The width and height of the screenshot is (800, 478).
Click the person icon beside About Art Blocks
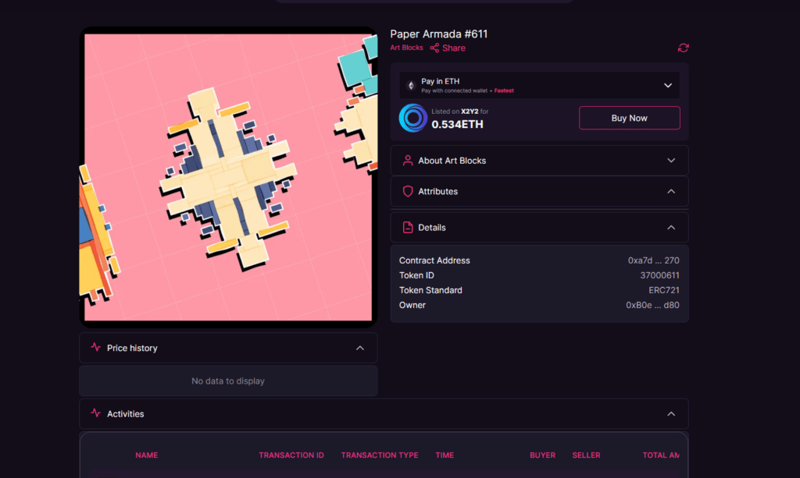(407, 161)
